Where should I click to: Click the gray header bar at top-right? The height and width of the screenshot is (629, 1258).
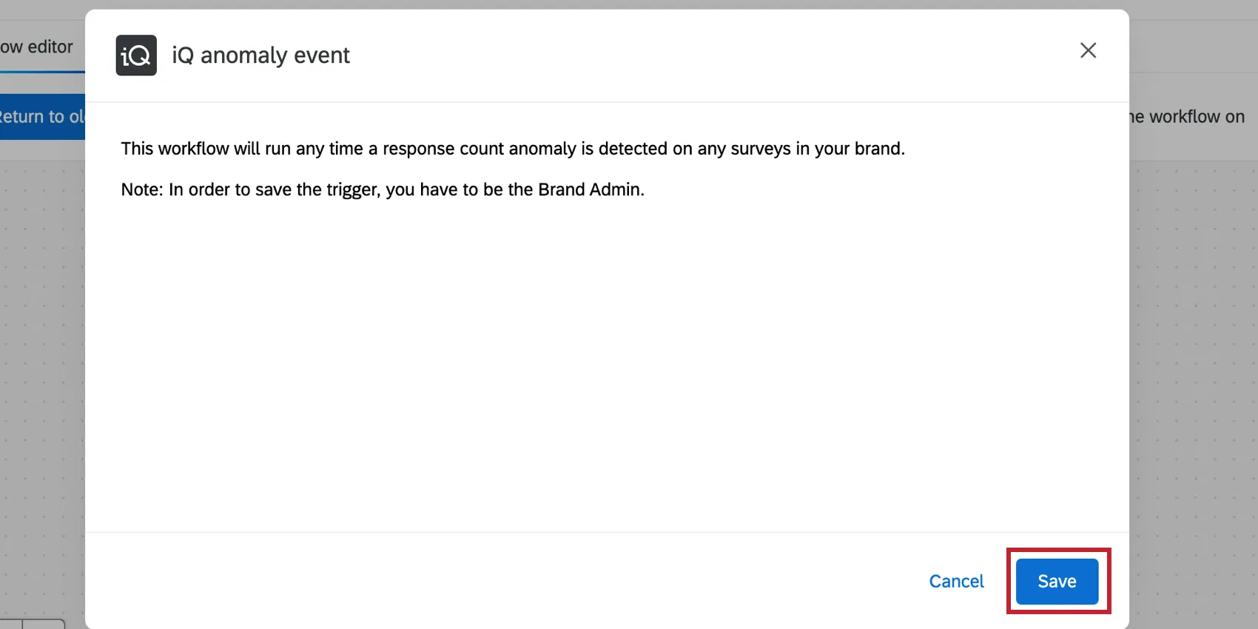click(1193, 44)
